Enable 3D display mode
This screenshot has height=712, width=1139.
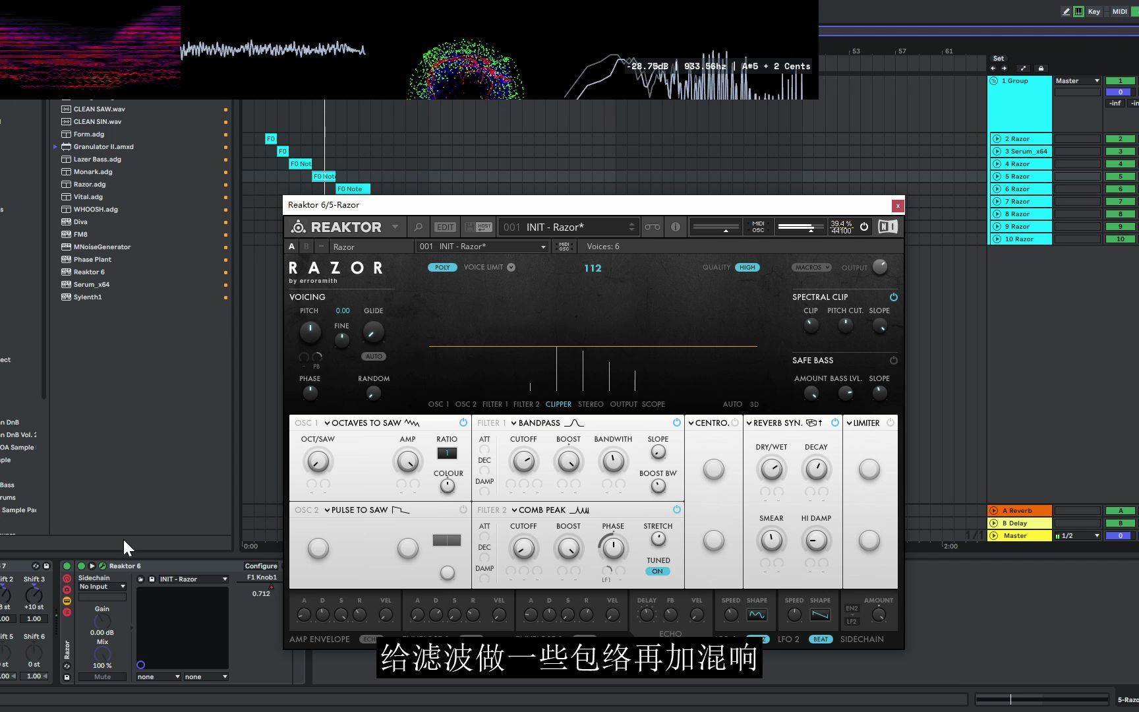(x=754, y=405)
